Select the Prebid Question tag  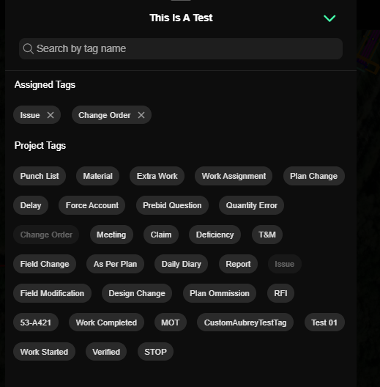coord(172,205)
